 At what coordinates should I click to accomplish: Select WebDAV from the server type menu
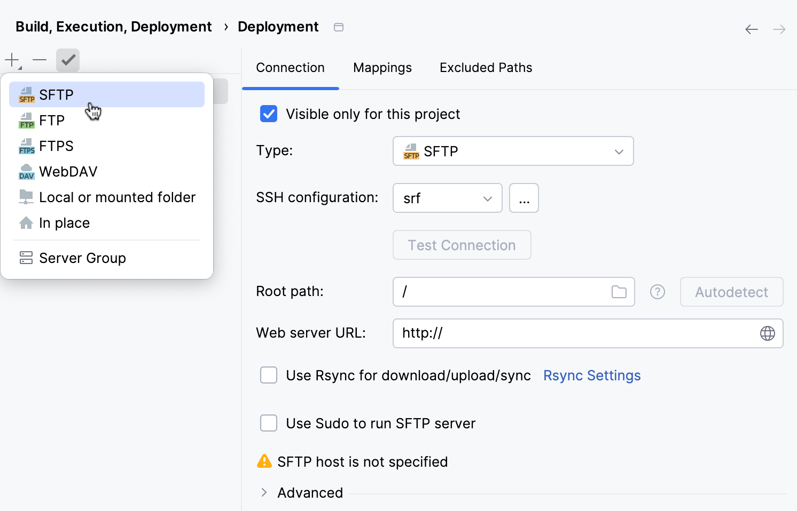pyautogui.click(x=68, y=171)
